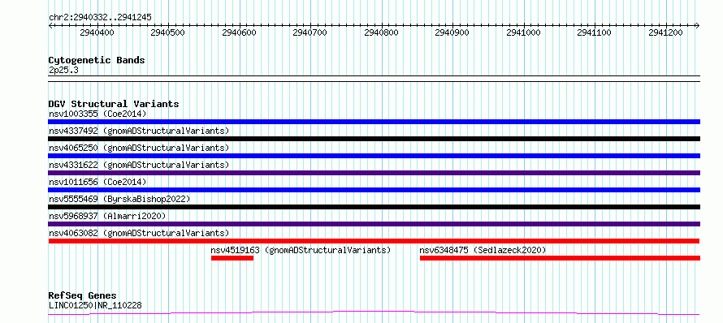Click the DGV Structural Variants track title

[114, 104]
